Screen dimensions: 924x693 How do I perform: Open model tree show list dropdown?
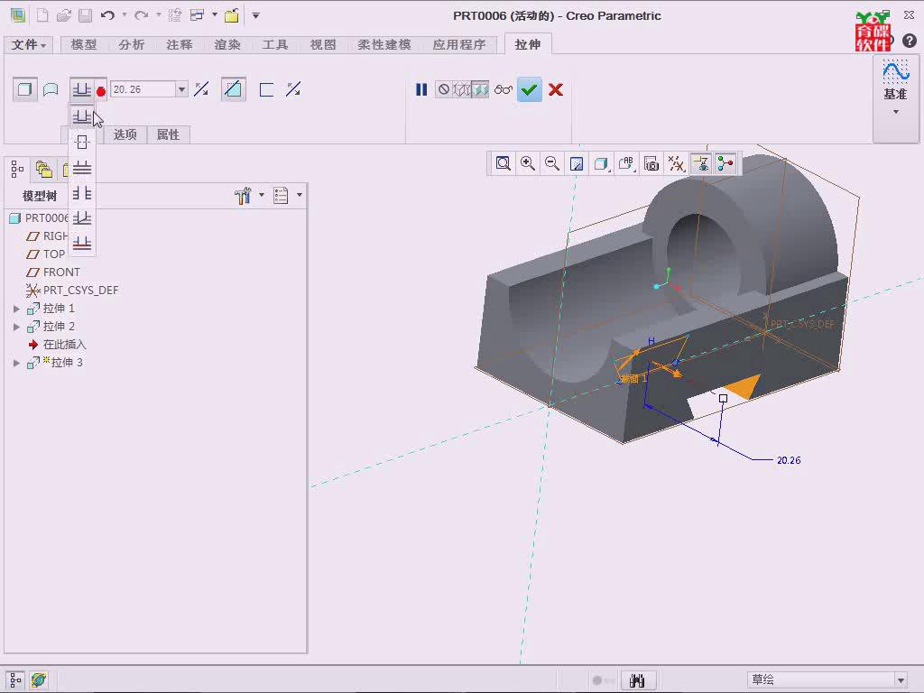tap(288, 195)
